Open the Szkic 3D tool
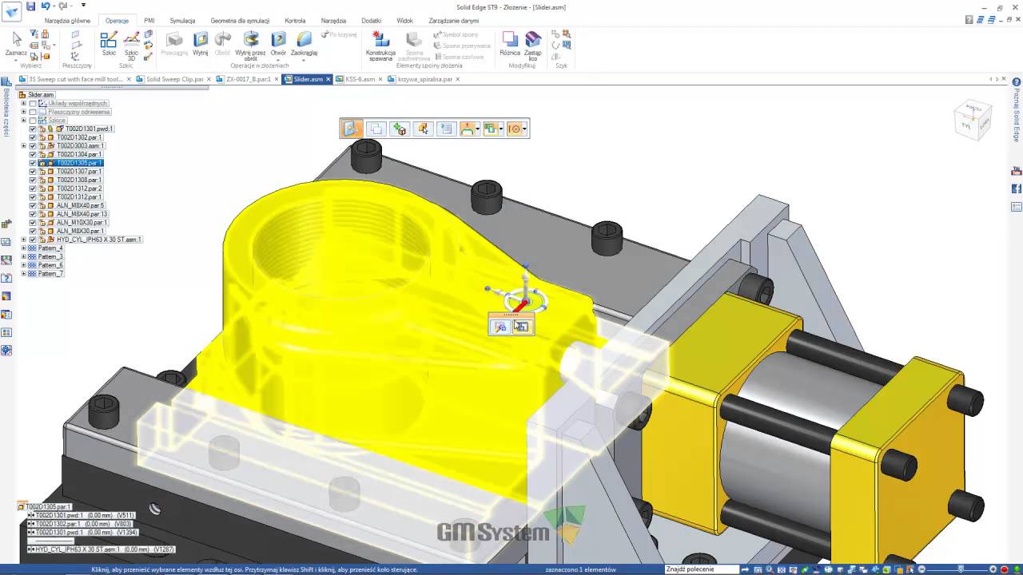Screen dimensions: 1023x575 pos(131,46)
